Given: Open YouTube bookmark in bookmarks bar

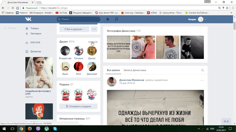Looking at the screenshot, I should pyautogui.click(x=62, y=13).
